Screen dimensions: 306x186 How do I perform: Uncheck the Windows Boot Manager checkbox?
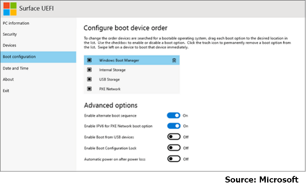coord(90,60)
